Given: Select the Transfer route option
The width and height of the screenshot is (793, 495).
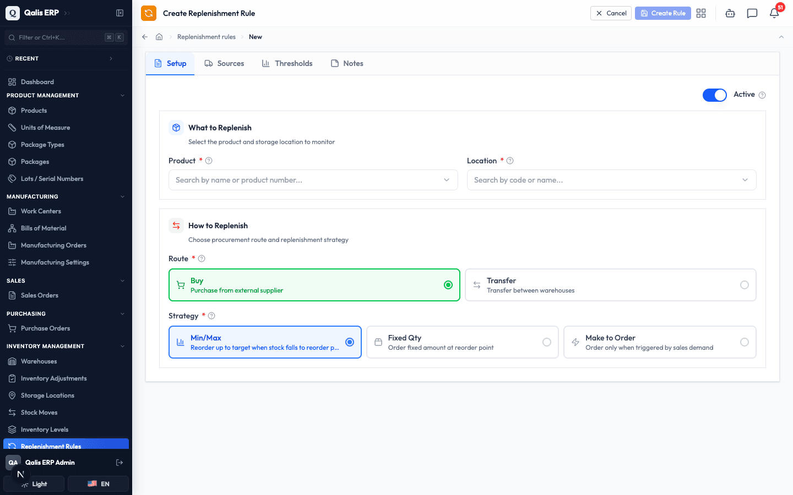Looking at the screenshot, I should click(x=611, y=285).
